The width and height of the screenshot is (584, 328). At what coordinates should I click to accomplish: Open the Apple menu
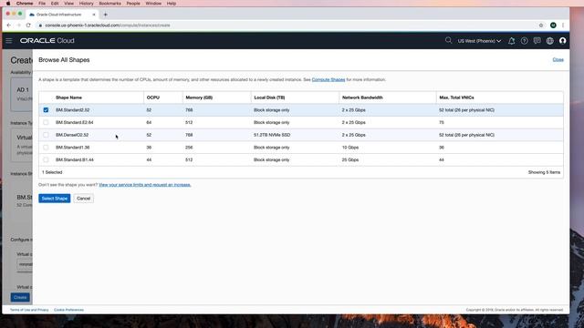pos(8,4)
